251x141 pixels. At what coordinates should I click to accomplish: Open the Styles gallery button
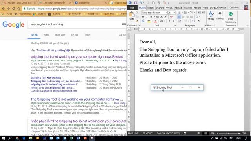coord(211,16)
